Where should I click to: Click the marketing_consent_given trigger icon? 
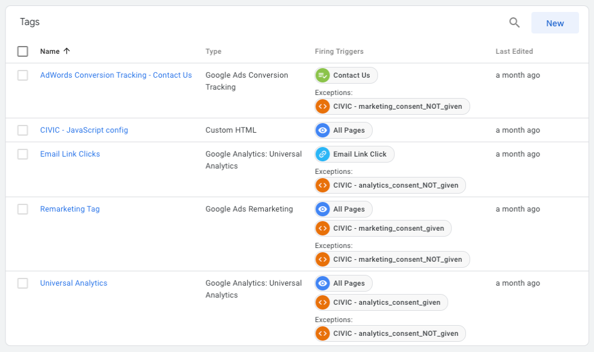tap(323, 228)
